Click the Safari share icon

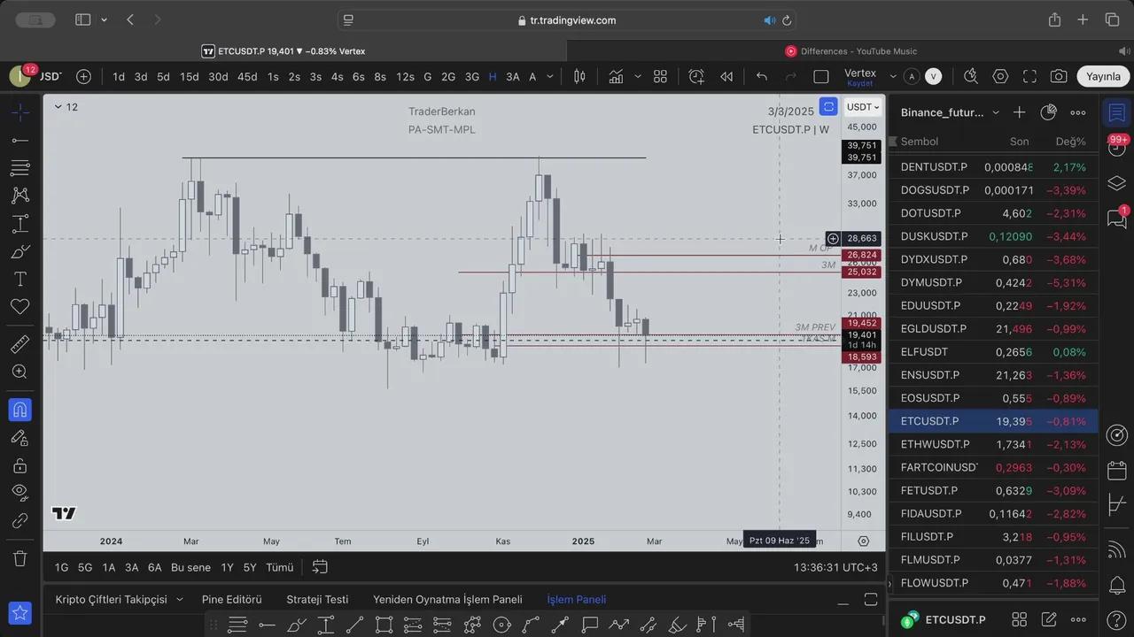[x=1054, y=19]
